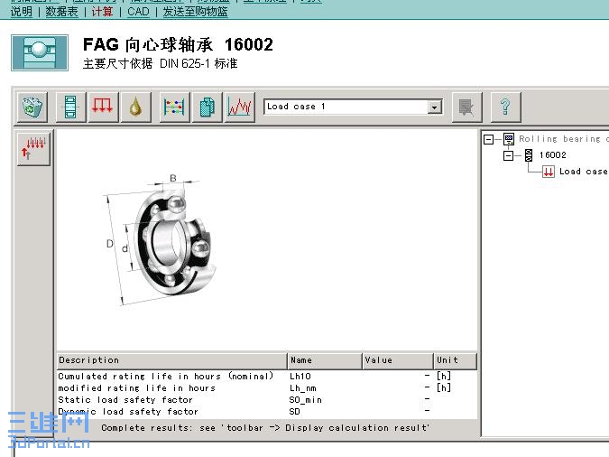Select the Load case tree item

[x=583, y=172]
